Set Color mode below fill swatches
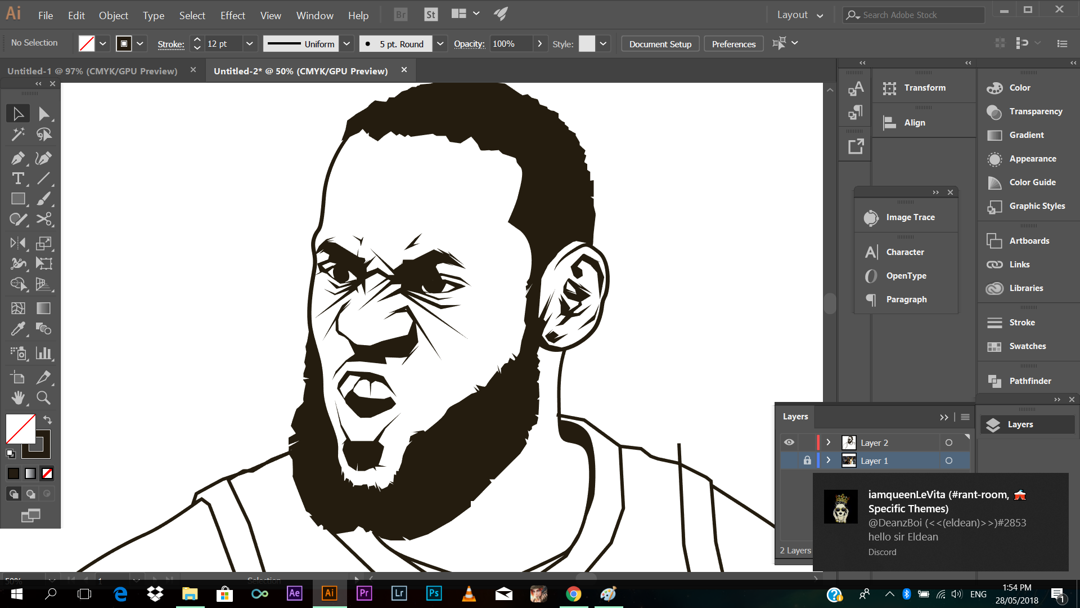The image size is (1080, 608). (x=13, y=474)
